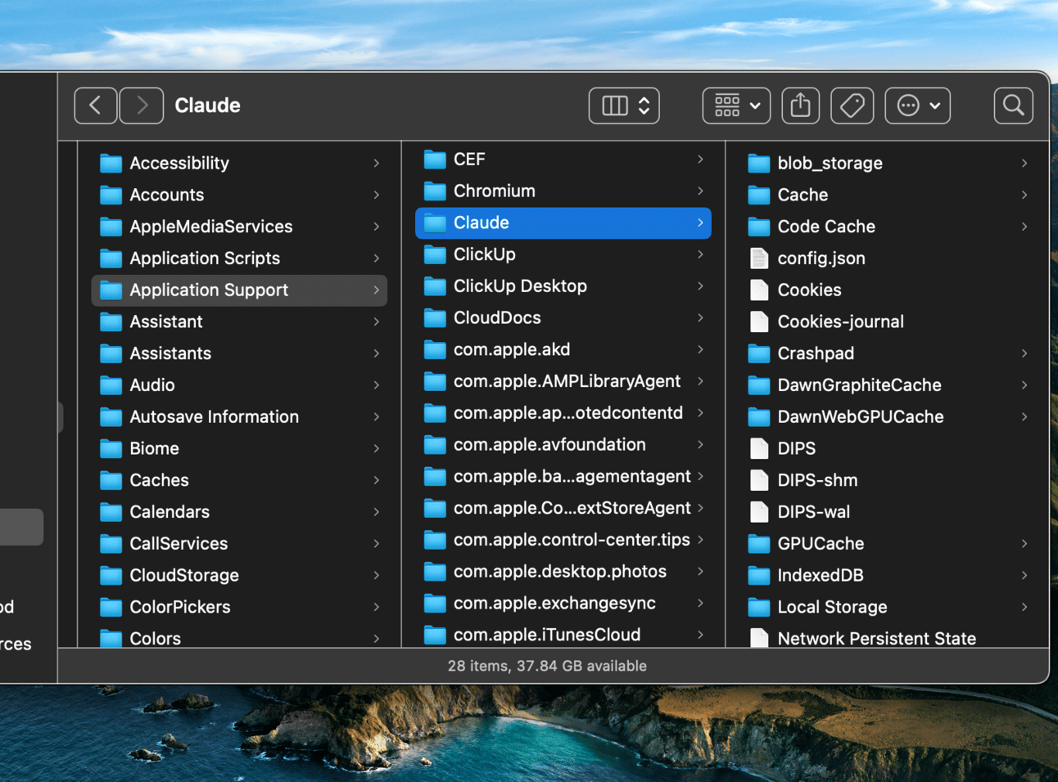
Task: Select the Cache folder name
Action: click(x=803, y=195)
